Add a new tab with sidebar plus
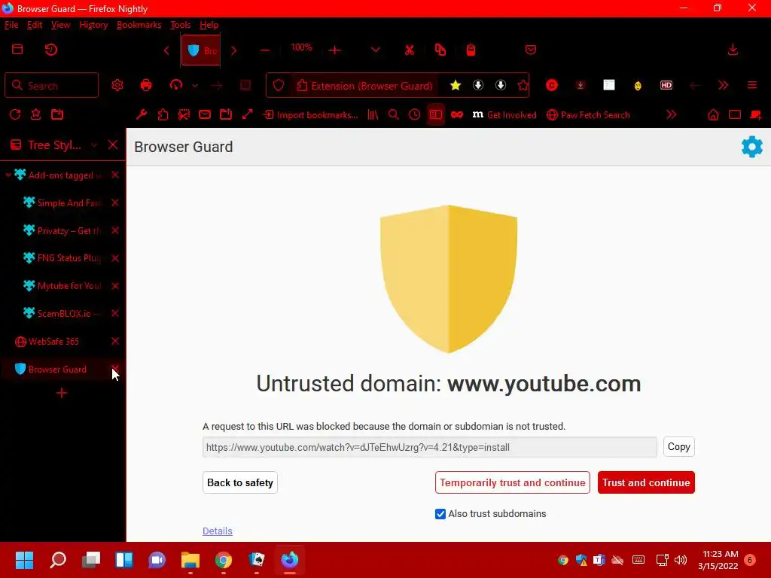This screenshot has width=771, height=578. tap(62, 393)
